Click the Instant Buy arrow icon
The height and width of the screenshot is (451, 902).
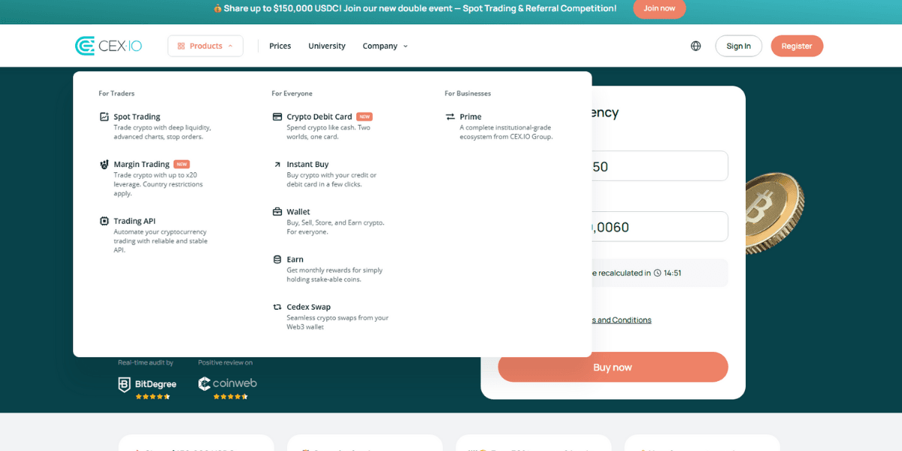277,164
